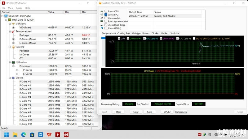Click the thermometer icon beside Temperatures node
This screenshot has height=139, width=248.
[x=13, y=32]
